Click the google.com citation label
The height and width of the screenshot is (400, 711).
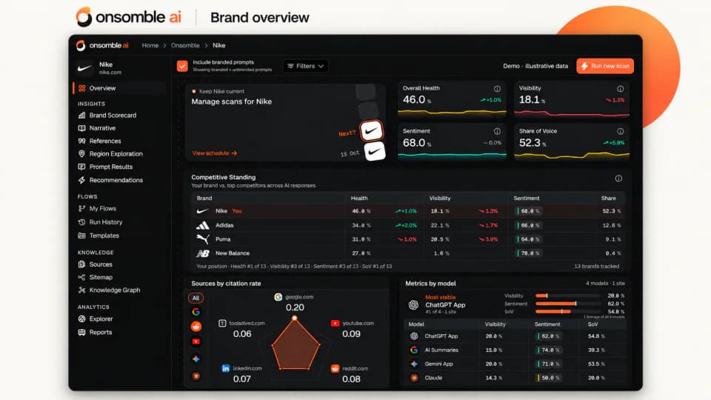pos(299,297)
